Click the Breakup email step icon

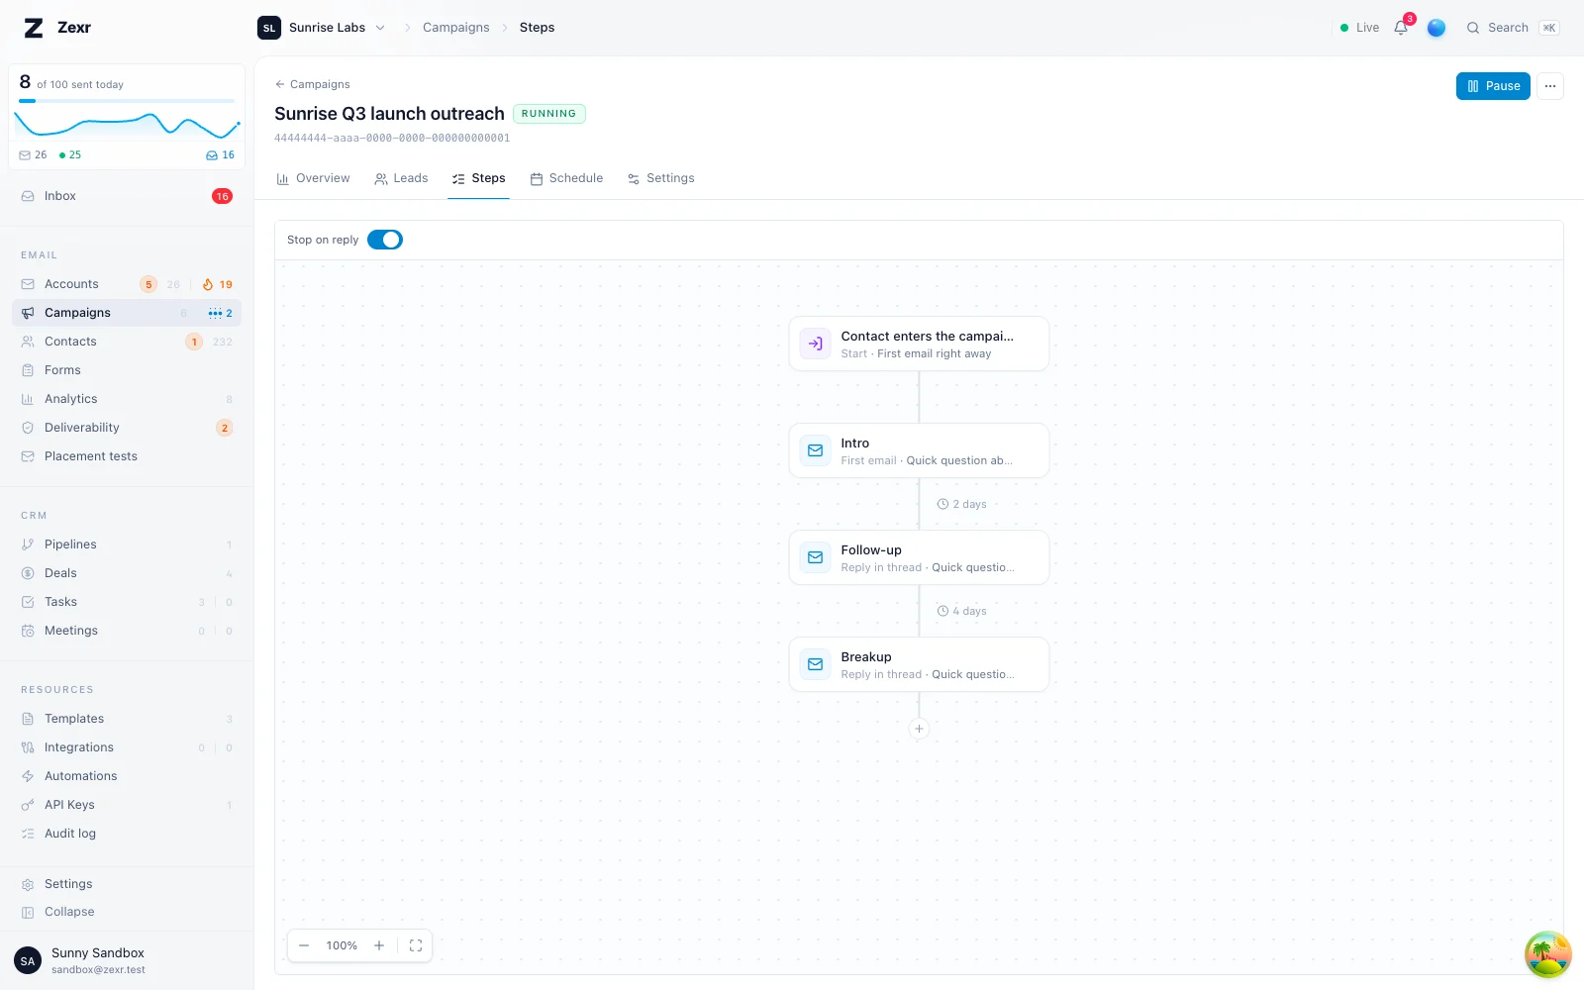[815, 664]
